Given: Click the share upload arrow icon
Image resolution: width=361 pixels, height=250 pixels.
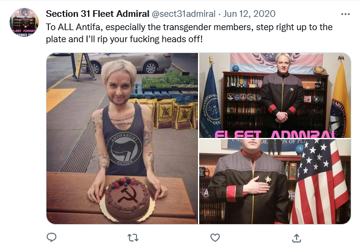Looking at the screenshot, I should (296, 238).
